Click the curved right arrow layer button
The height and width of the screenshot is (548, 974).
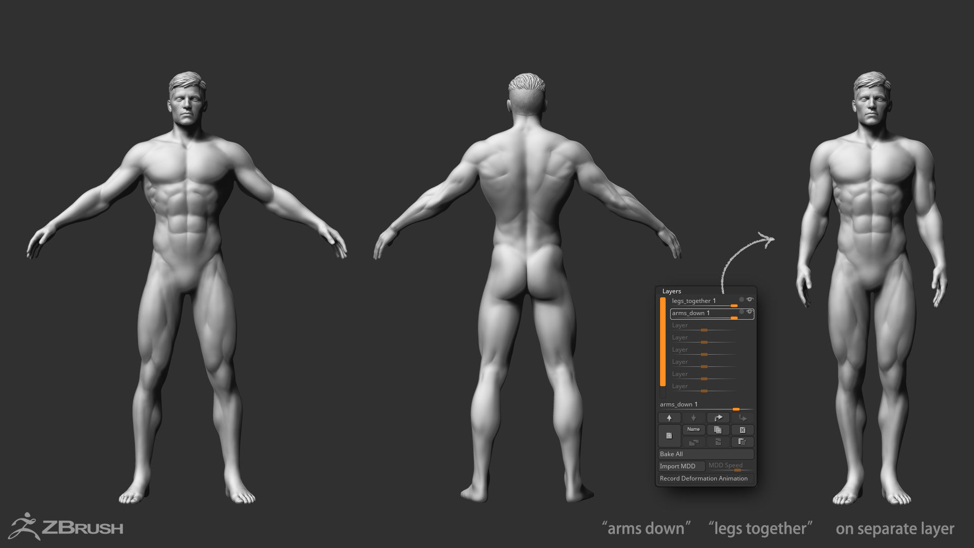pyautogui.click(x=718, y=418)
